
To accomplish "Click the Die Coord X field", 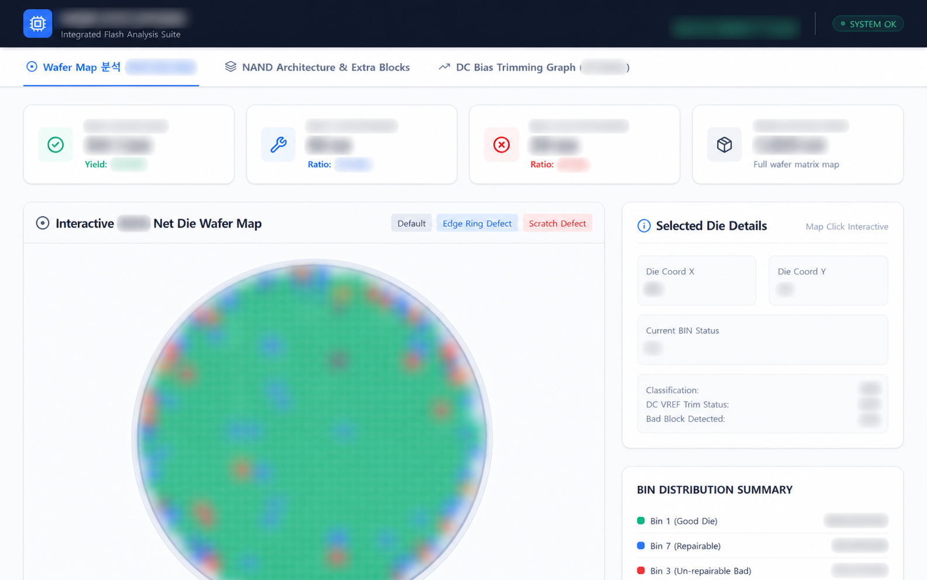I will tap(697, 280).
